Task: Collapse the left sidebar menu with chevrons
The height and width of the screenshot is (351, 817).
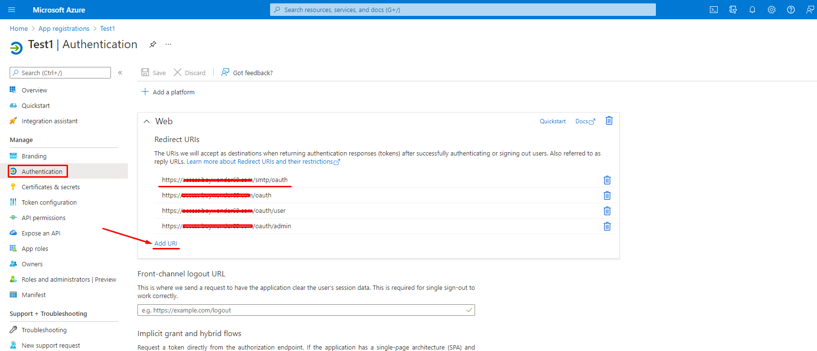Action: [120, 73]
